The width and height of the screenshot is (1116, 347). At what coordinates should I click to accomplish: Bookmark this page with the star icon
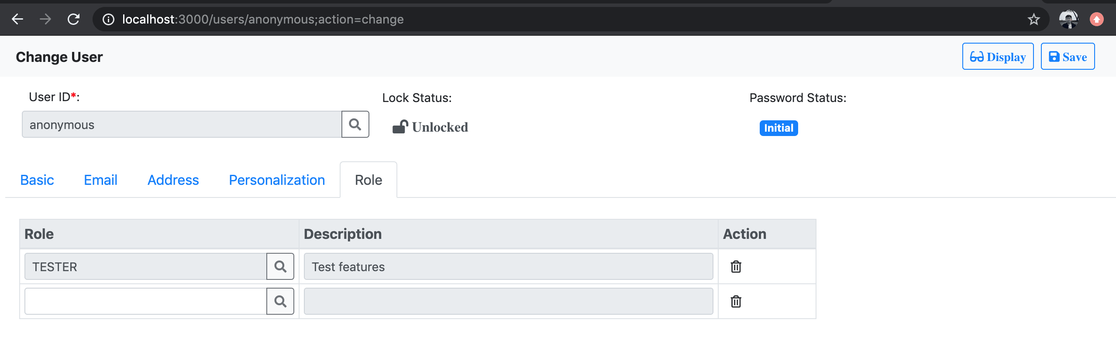tap(1034, 19)
